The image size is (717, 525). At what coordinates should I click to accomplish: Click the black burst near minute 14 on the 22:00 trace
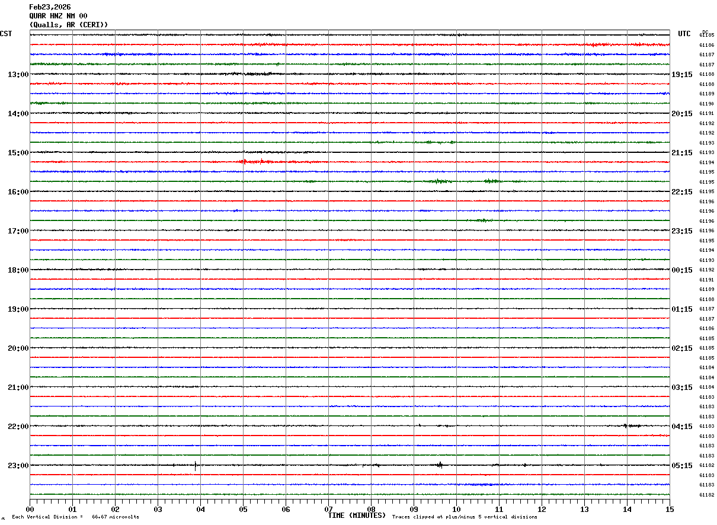[x=632, y=426]
